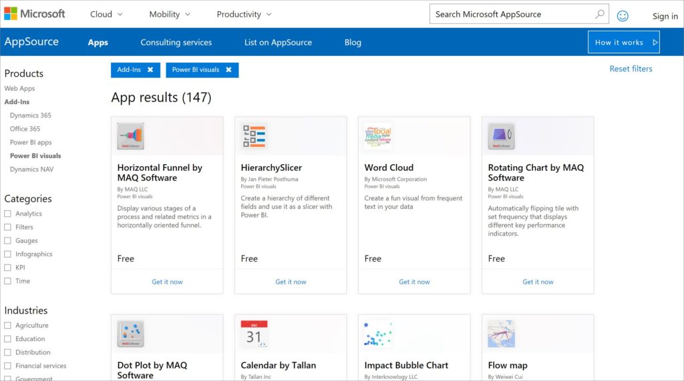Get it now for Rotating Chart

point(538,282)
